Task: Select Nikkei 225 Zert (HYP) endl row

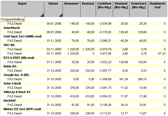Action: coord(21,109)
